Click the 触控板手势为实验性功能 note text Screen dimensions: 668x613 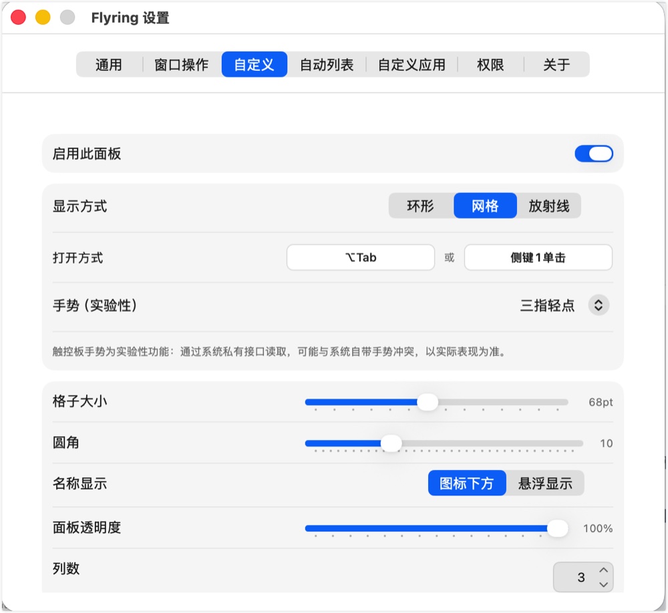pos(279,352)
